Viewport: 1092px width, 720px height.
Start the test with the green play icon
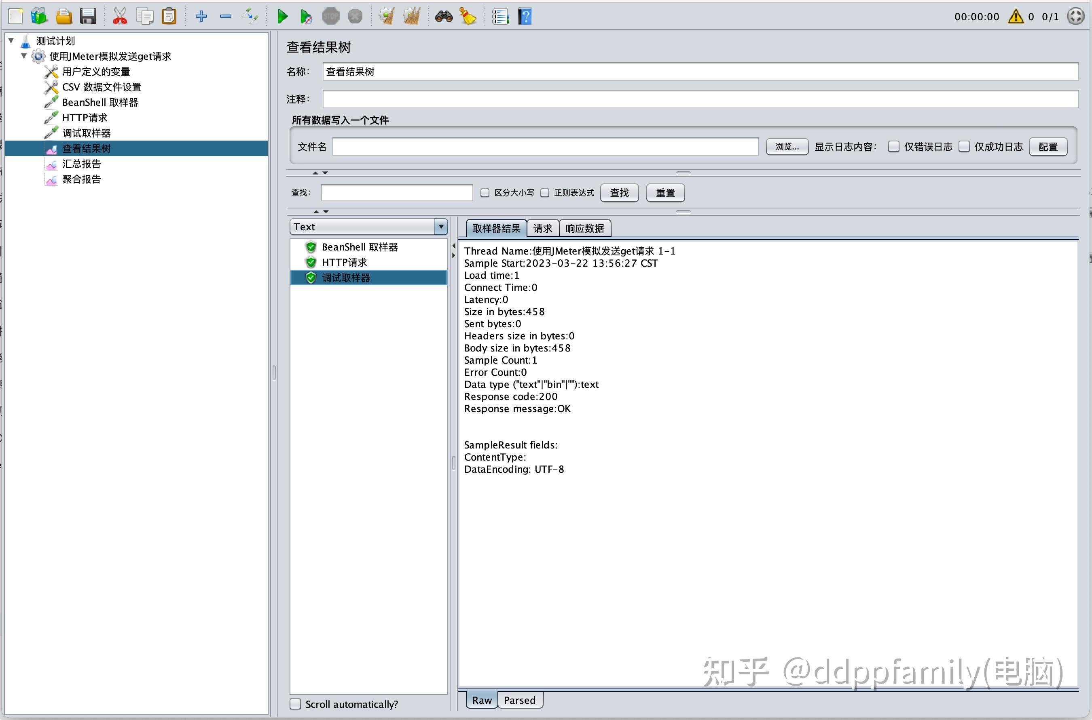[x=282, y=17]
